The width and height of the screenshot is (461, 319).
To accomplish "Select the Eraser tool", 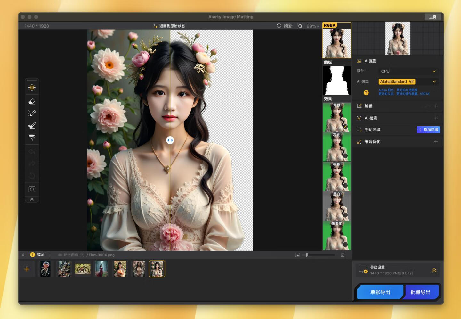I will tap(32, 101).
